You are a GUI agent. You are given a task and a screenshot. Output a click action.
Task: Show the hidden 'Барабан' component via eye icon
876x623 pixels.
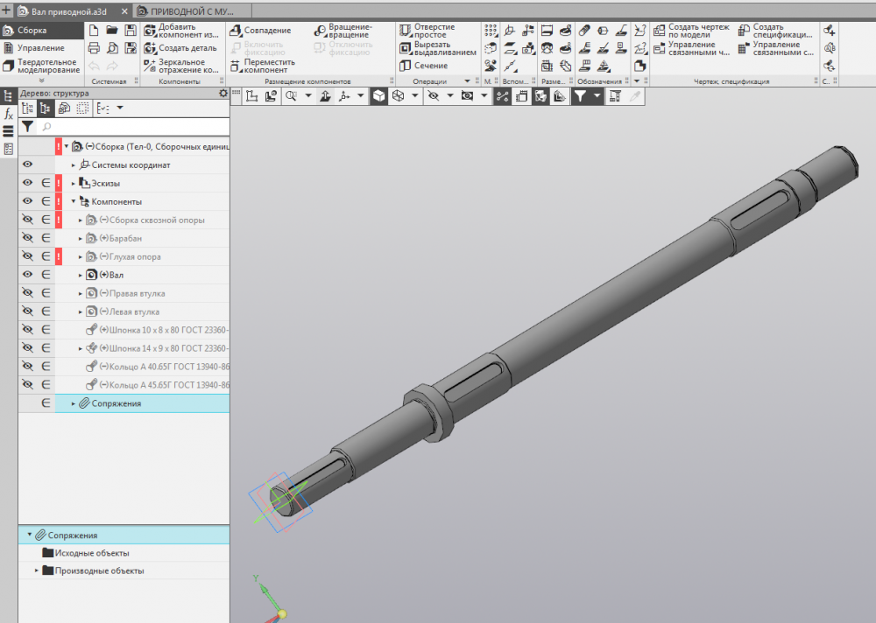[27, 238]
